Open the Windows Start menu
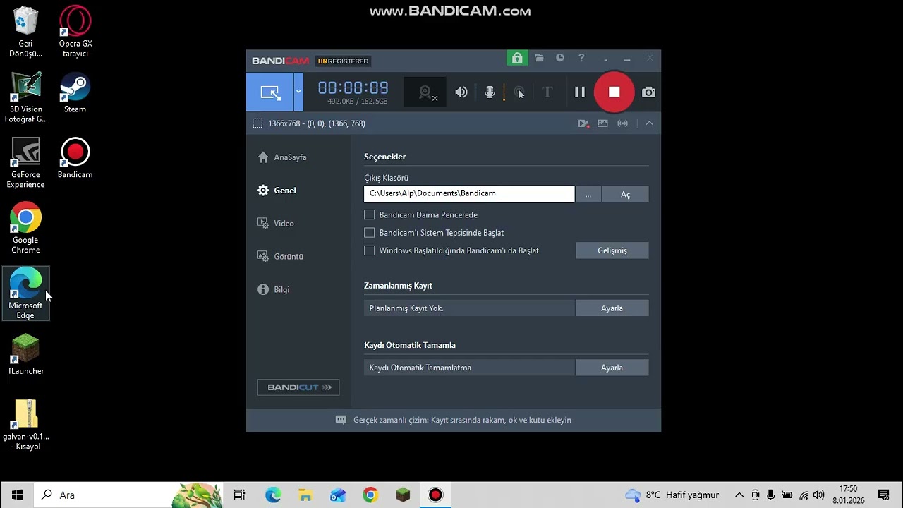 tap(17, 495)
